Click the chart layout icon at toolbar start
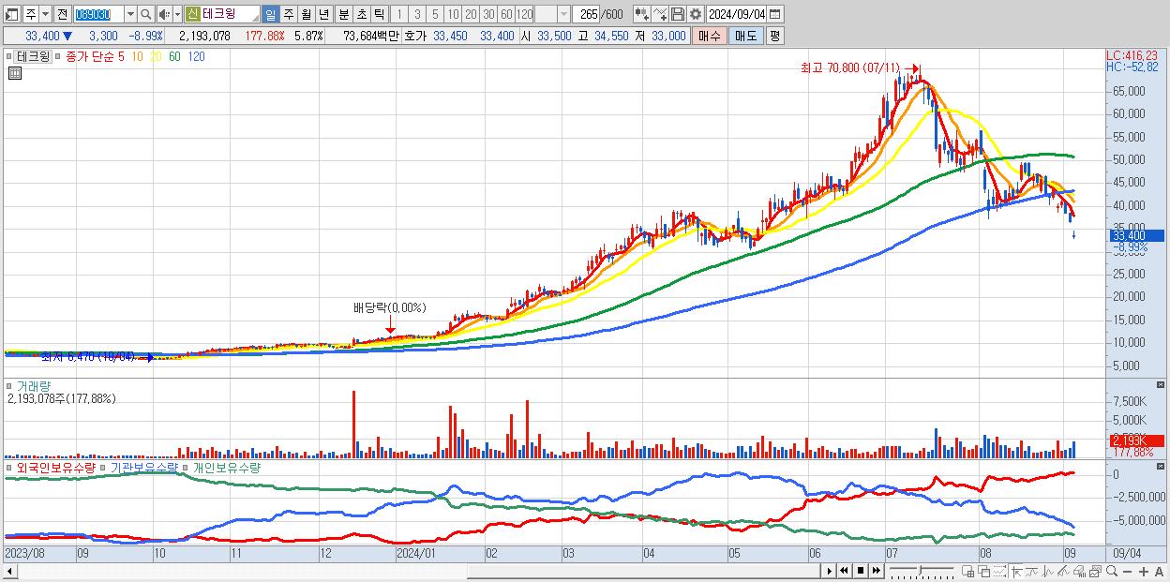The width and height of the screenshot is (1170, 582). (x=11, y=14)
